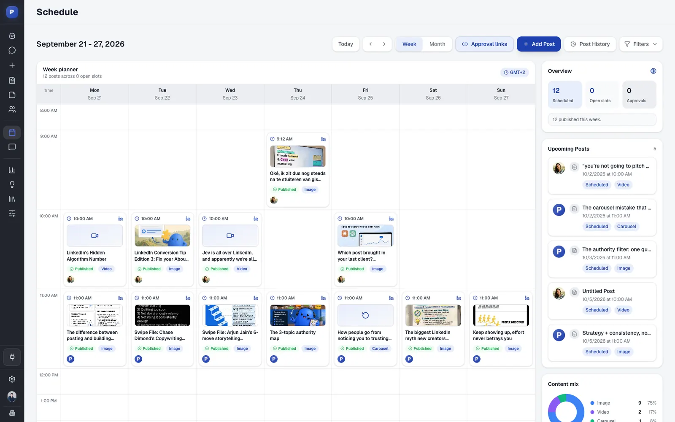The image size is (675, 422).
Task: Click the target icon in Overview panel
Action: [x=653, y=71]
